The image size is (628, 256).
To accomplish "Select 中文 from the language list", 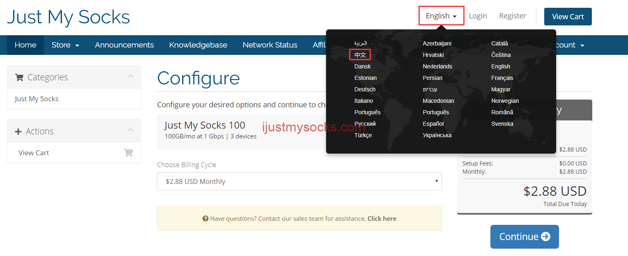I will point(360,55).
